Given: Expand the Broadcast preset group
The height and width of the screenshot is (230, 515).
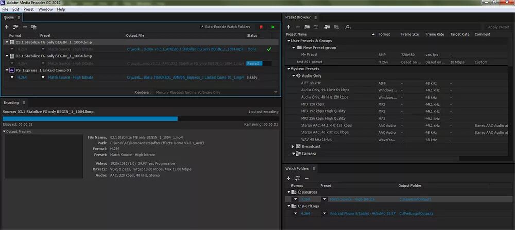Looking at the screenshot, I should pyautogui.click(x=293, y=146).
